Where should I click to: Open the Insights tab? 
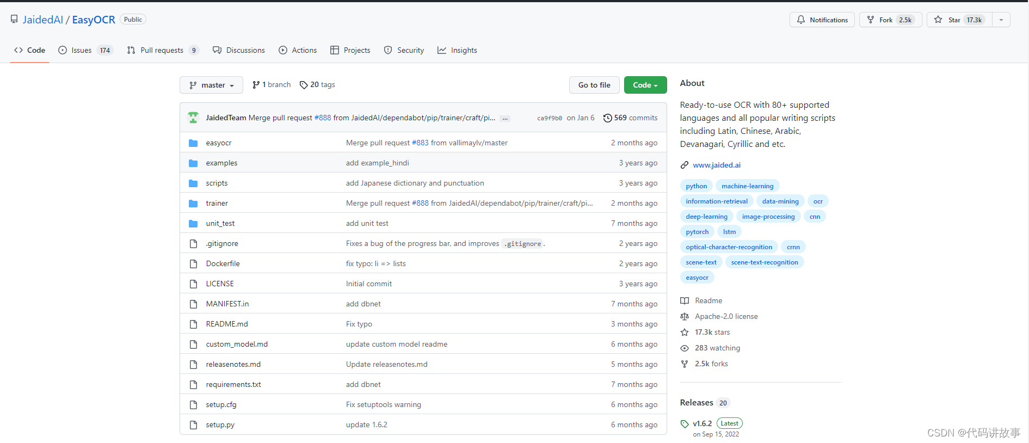click(457, 50)
